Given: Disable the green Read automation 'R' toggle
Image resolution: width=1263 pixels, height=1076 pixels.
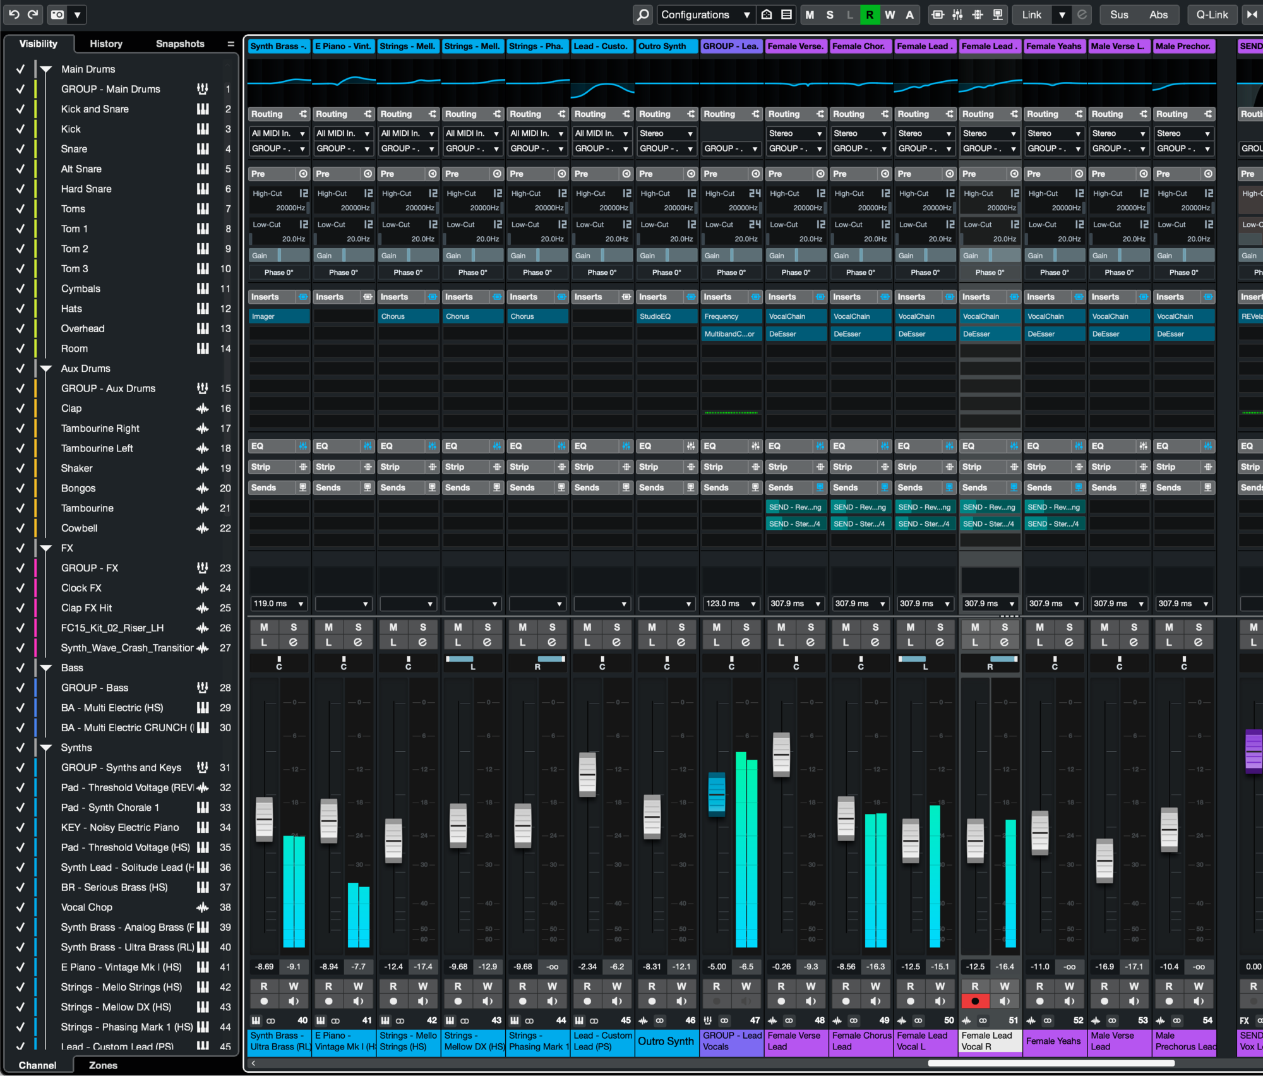Looking at the screenshot, I should [x=870, y=15].
